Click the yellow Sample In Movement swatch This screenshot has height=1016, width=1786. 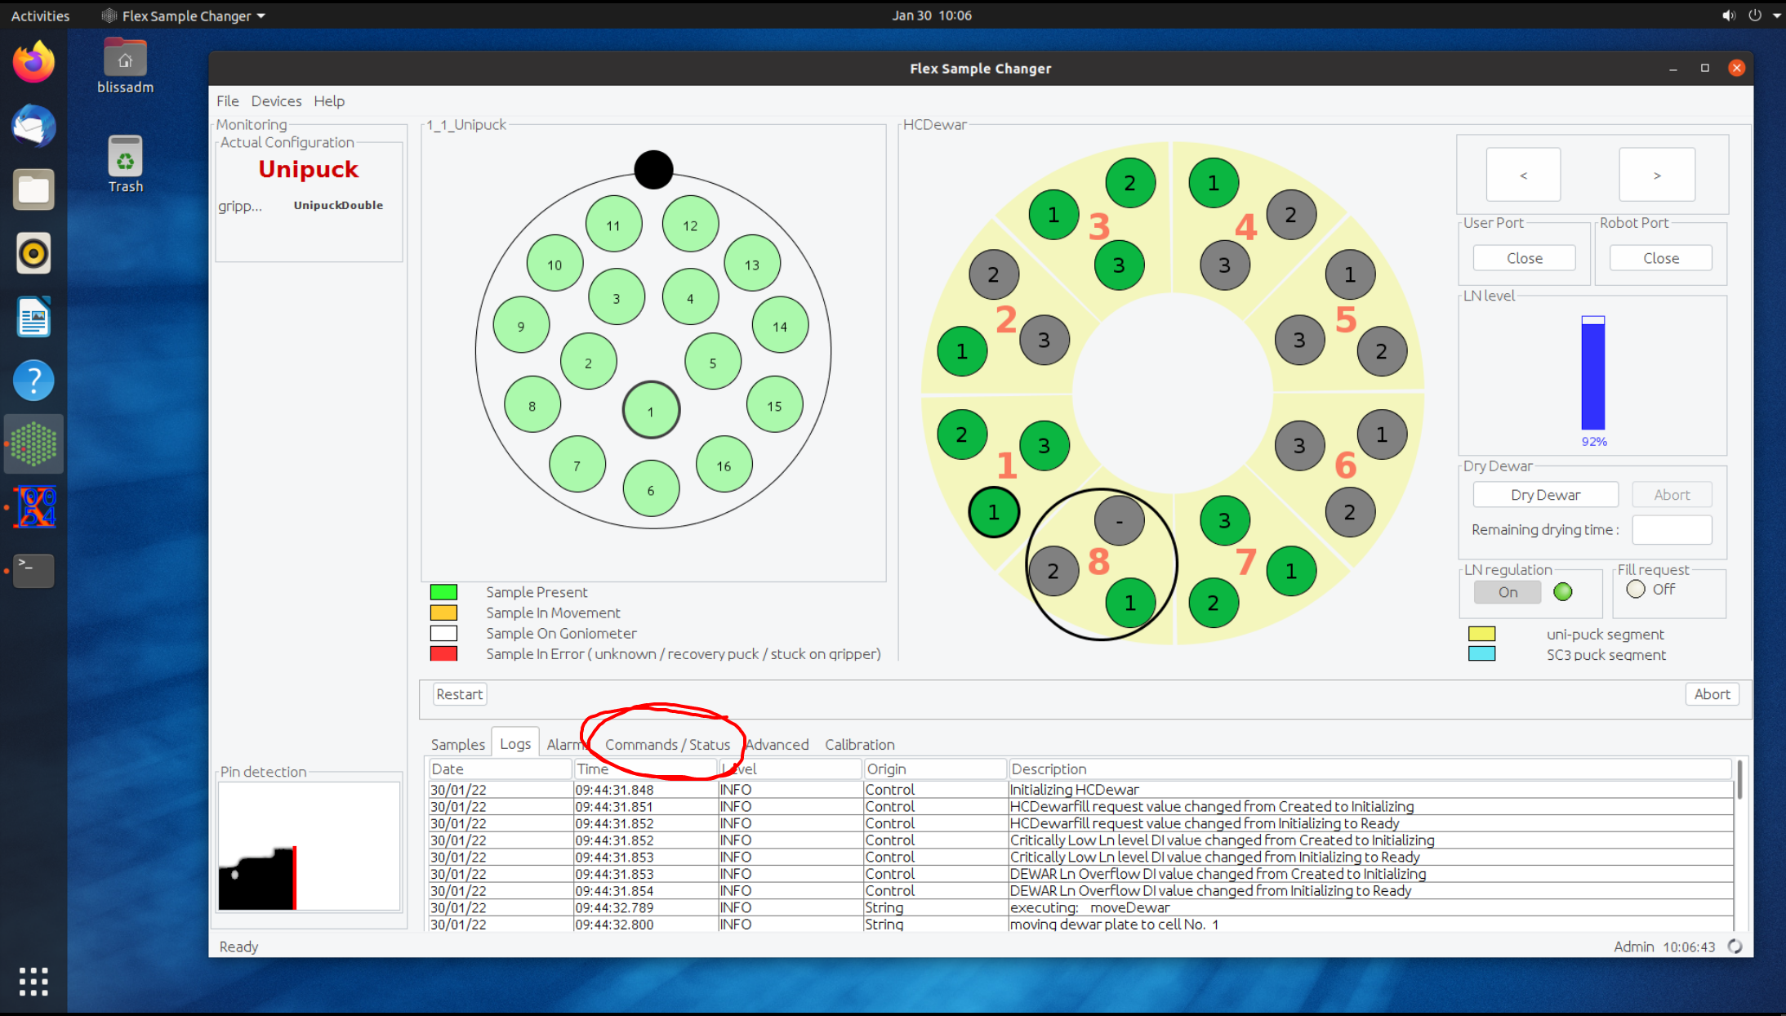443,613
